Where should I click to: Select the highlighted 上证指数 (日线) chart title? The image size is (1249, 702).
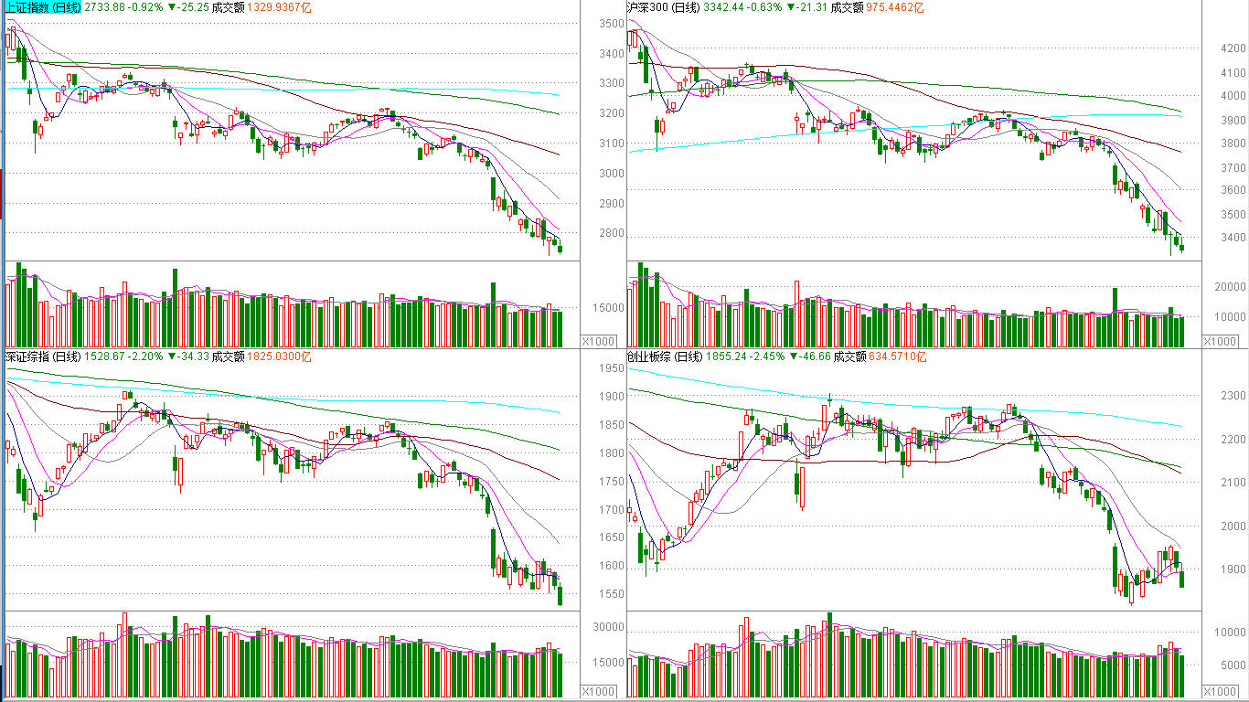(42, 7)
